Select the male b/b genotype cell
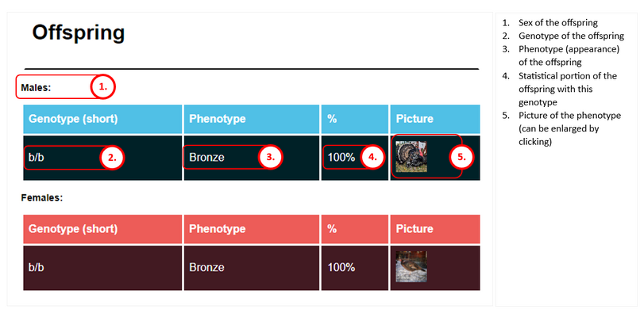The height and width of the screenshot is (317, 644). point(102,158)
